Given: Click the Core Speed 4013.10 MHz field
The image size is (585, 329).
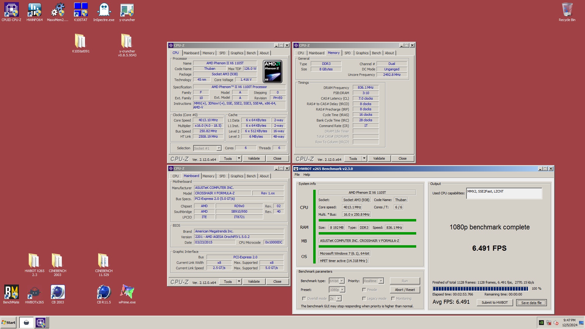Looking at the screenshot, I should pyautogui.click(x=208, y=120).
